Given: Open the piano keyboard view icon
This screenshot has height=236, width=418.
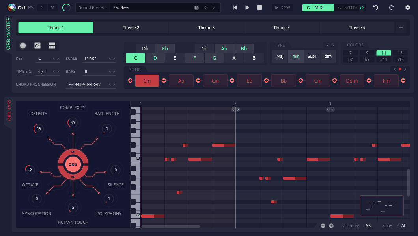Looking at the screenshot, I should coord(52,46).
